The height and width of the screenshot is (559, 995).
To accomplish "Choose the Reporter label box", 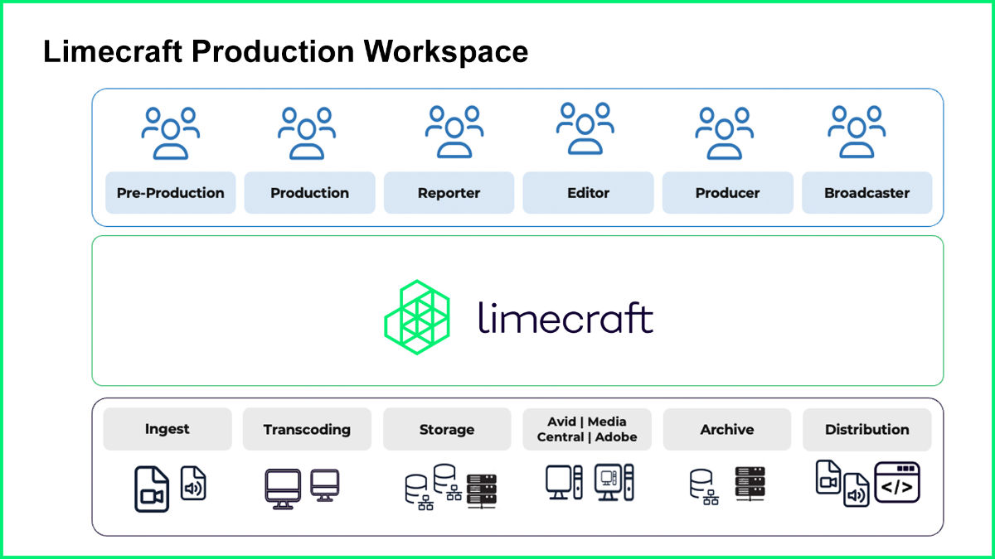I will [x=449, y=193].
